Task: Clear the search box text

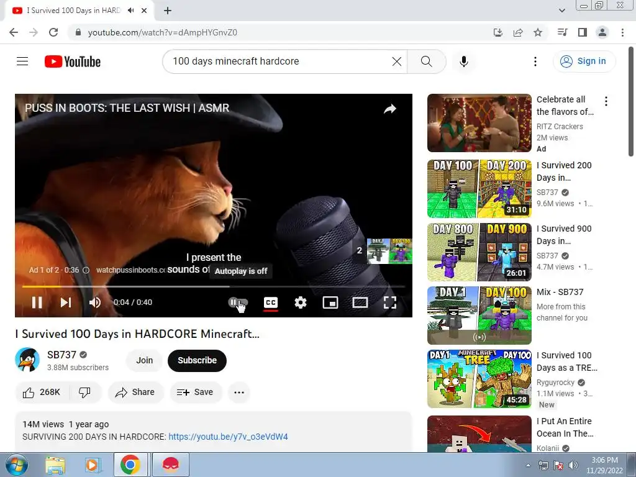Action: tap(397, 61)
